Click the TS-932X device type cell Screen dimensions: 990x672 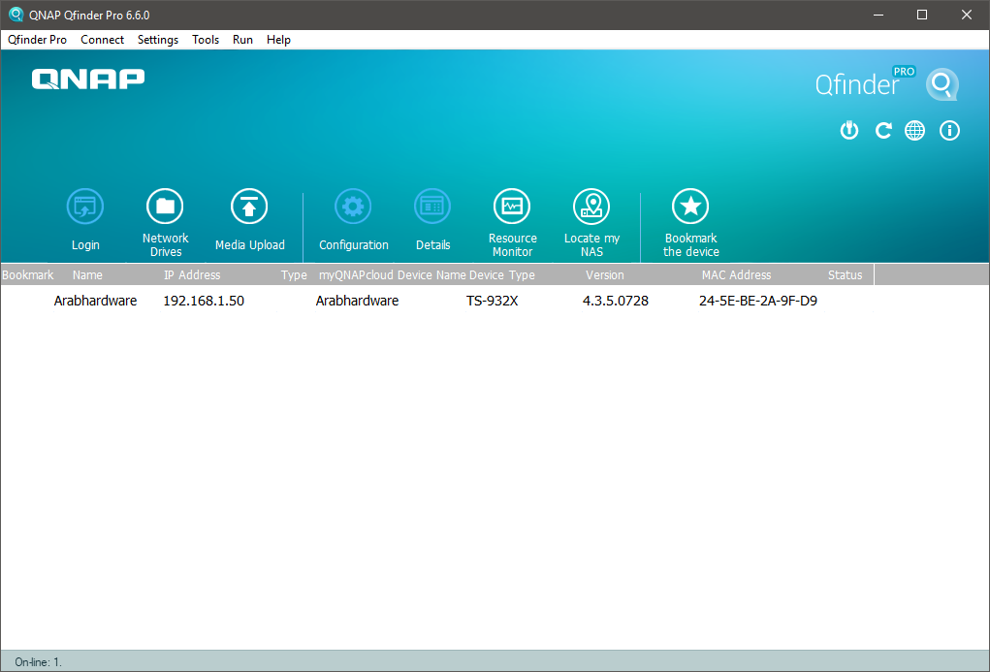click(492, 301)
